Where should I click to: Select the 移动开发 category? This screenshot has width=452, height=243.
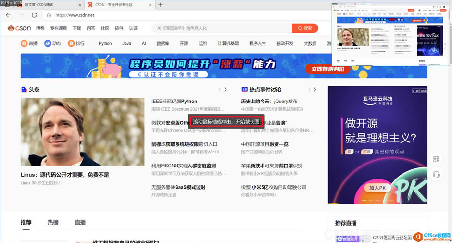(x=285, y=43)
